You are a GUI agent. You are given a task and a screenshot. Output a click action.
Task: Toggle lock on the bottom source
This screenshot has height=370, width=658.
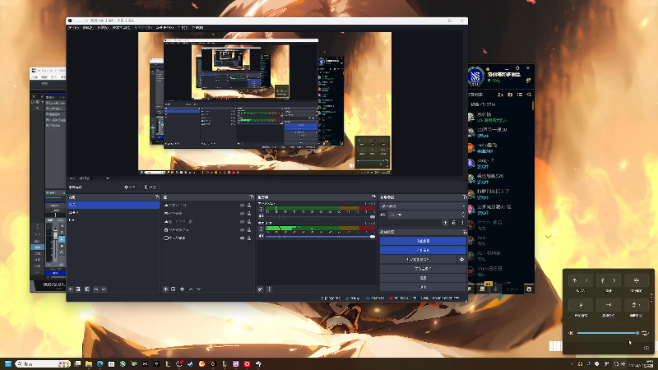tap(249, 238)
